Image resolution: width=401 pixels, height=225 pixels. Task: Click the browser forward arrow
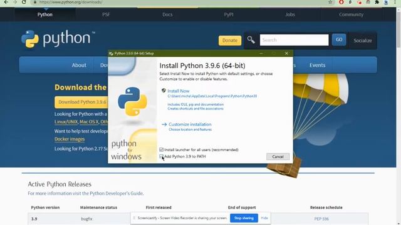(x=15, y=2)
